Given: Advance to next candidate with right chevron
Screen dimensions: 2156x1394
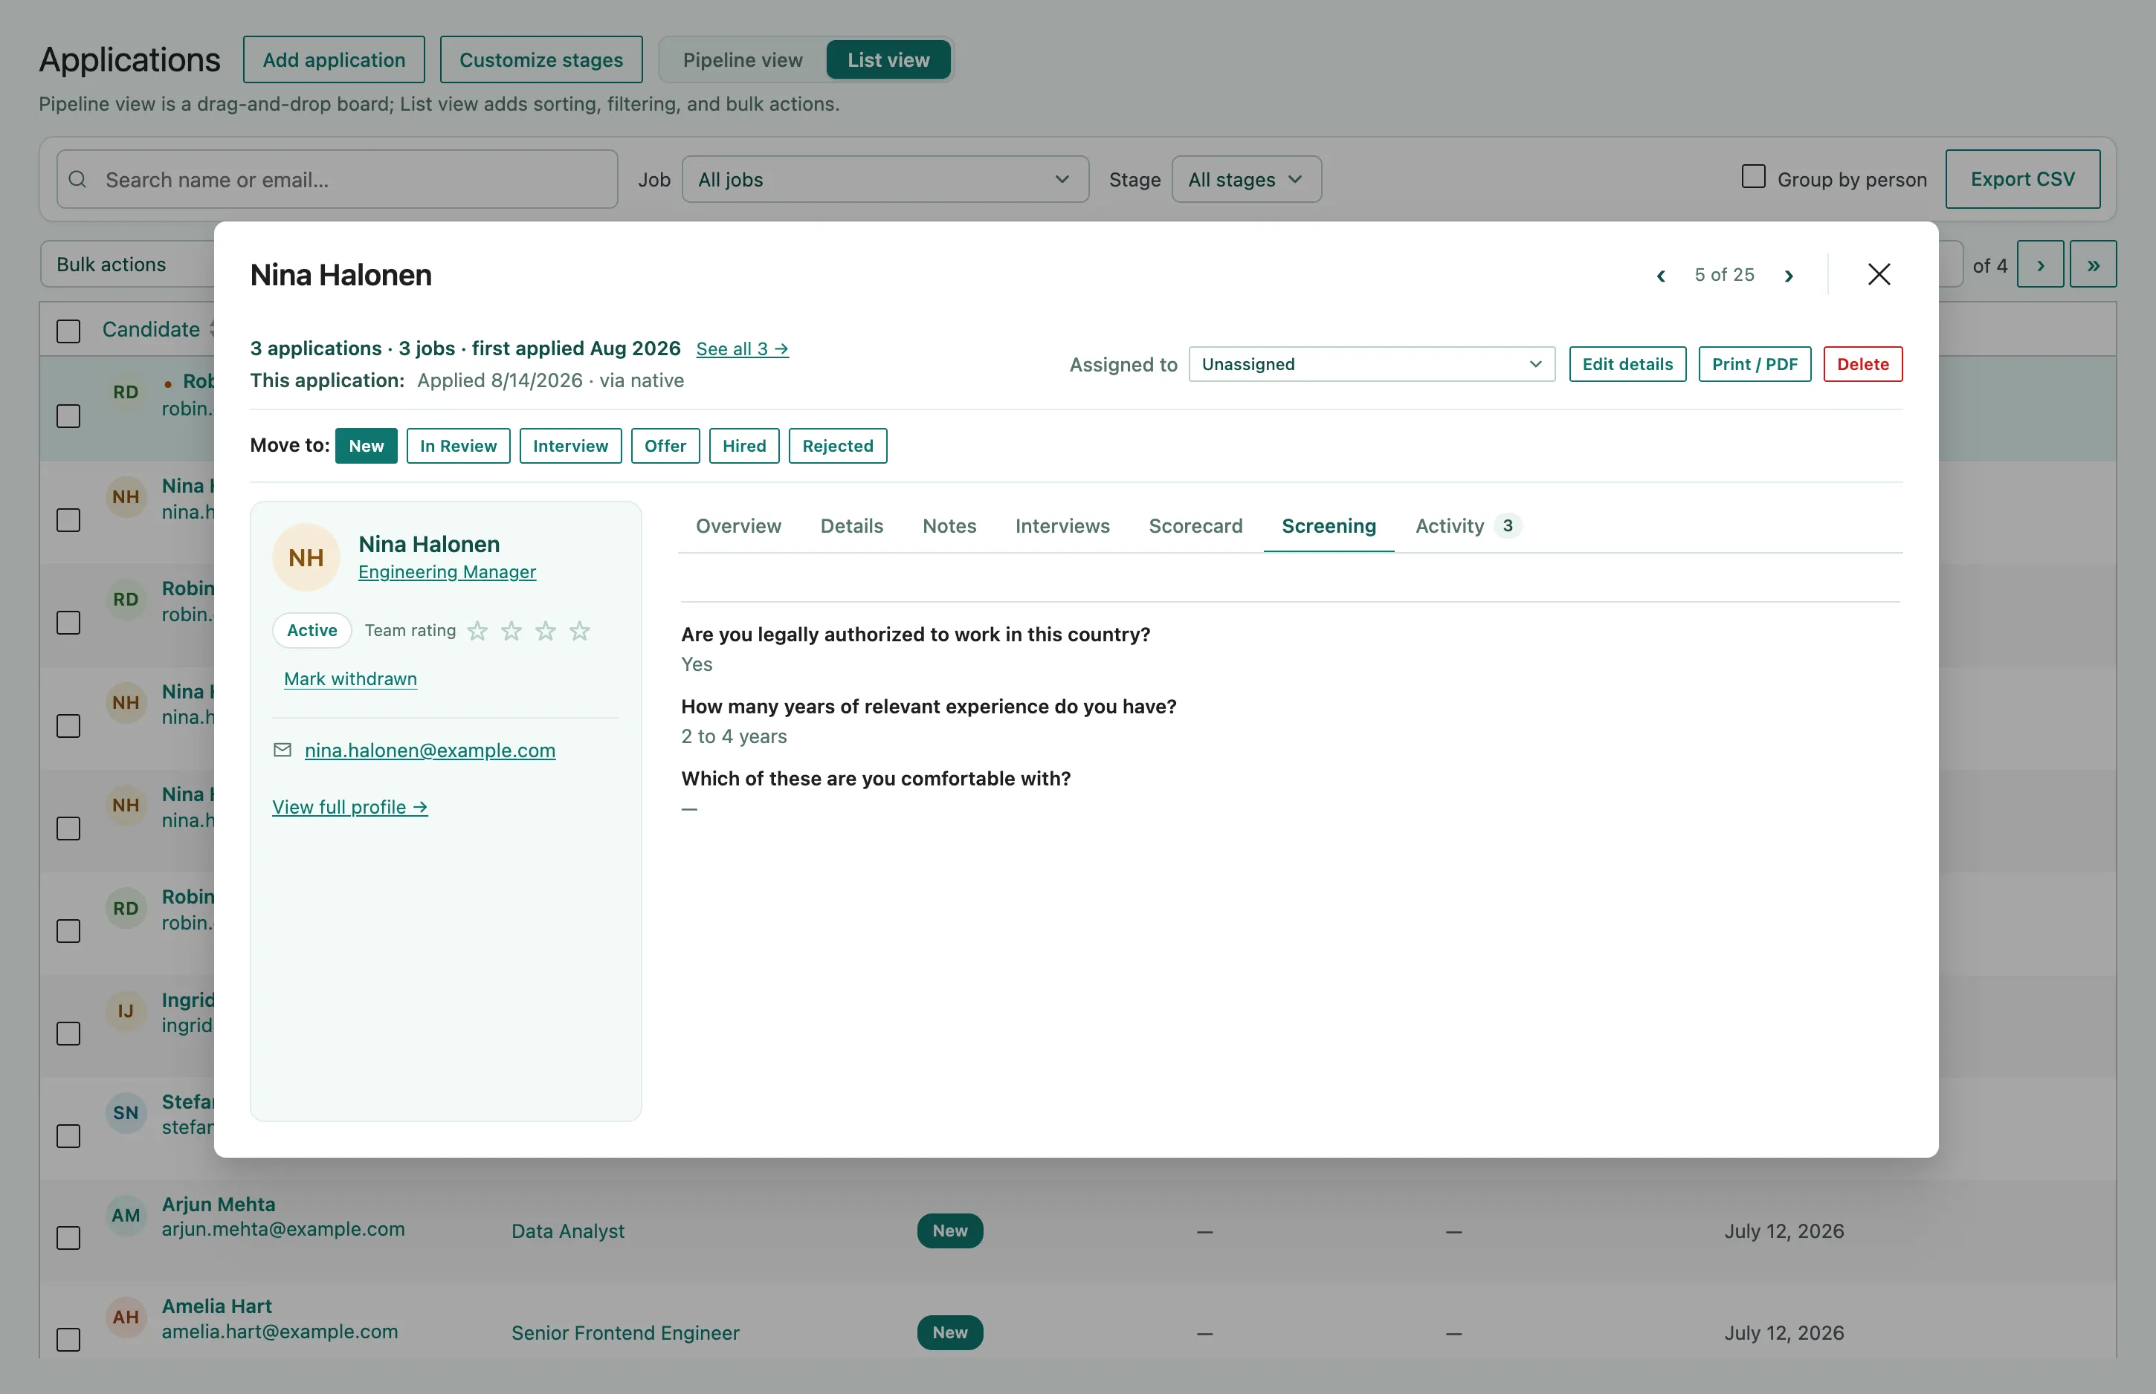Looking at the screenshot, I should click(1789, 275).
